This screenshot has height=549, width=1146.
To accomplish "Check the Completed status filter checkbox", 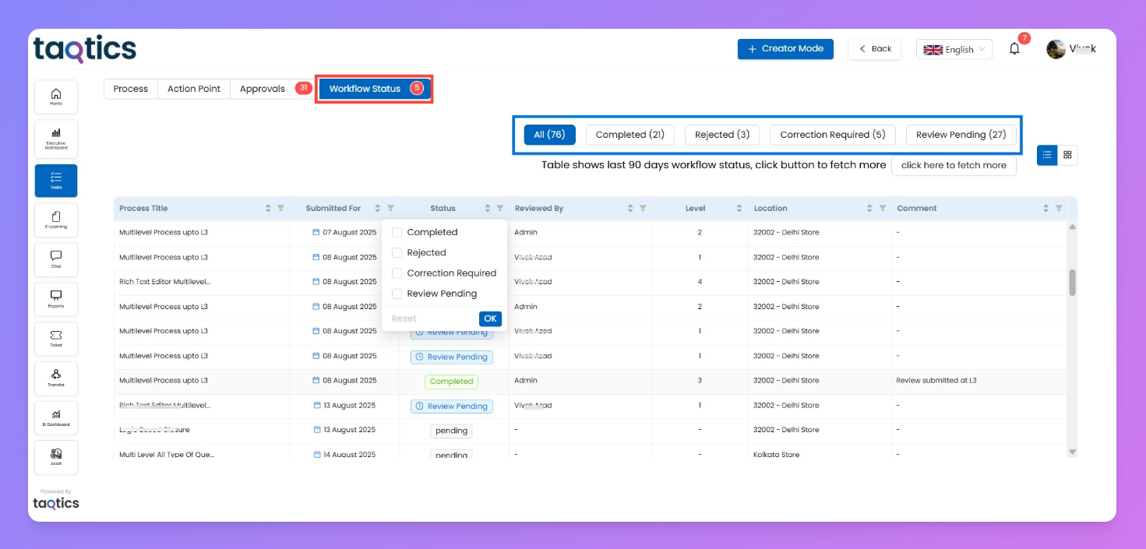I will [x=397, y=232].
